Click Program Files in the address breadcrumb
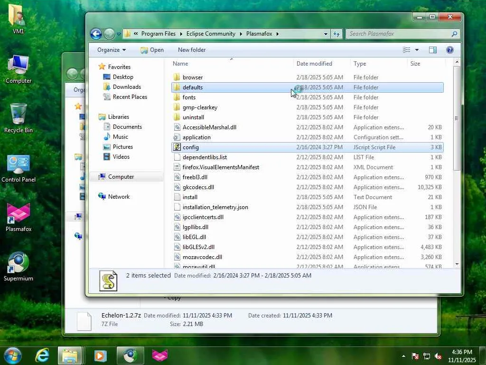The image size is (486, 365). (158, 34)
